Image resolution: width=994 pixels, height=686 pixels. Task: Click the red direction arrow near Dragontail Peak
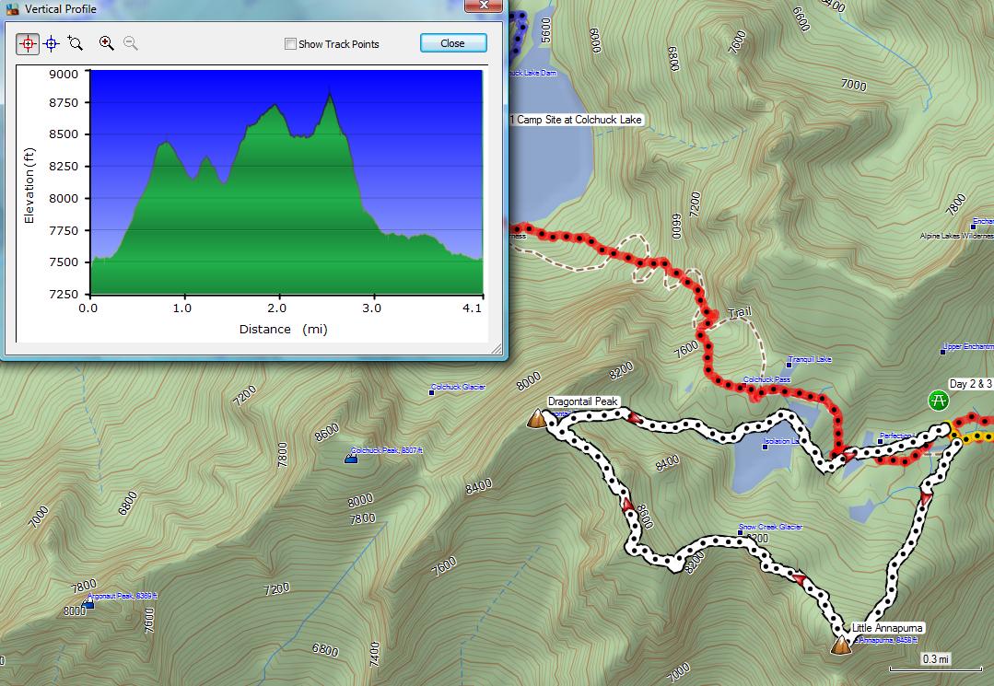633,417
